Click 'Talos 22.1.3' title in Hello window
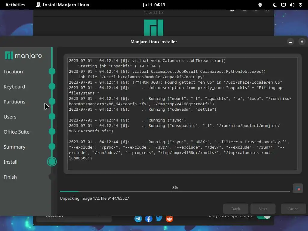308x231 pixels. pos(154,12)
